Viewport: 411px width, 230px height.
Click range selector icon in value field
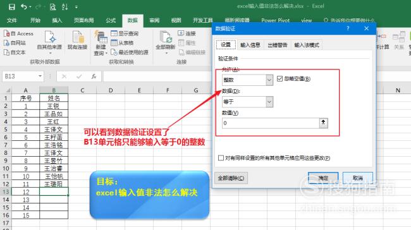[x=323, y=123]
